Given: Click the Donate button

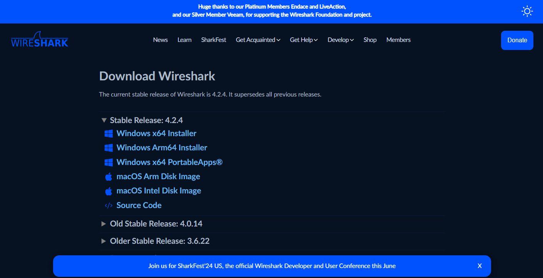Looking at the screenshot, I should click(517, 40).
